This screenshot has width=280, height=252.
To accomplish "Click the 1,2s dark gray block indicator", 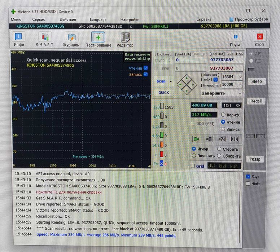I will tap(162, 125).
